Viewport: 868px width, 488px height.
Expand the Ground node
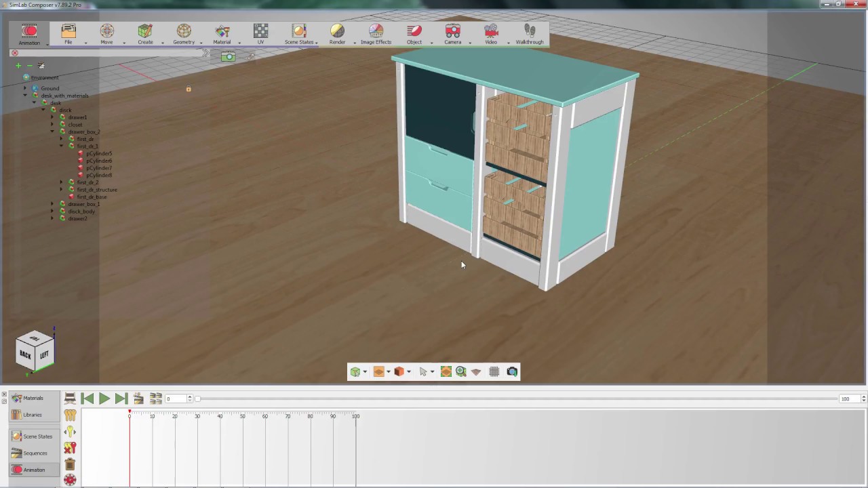tap(26, 88)
